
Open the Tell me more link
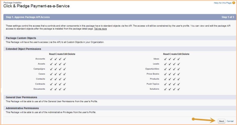100,29
